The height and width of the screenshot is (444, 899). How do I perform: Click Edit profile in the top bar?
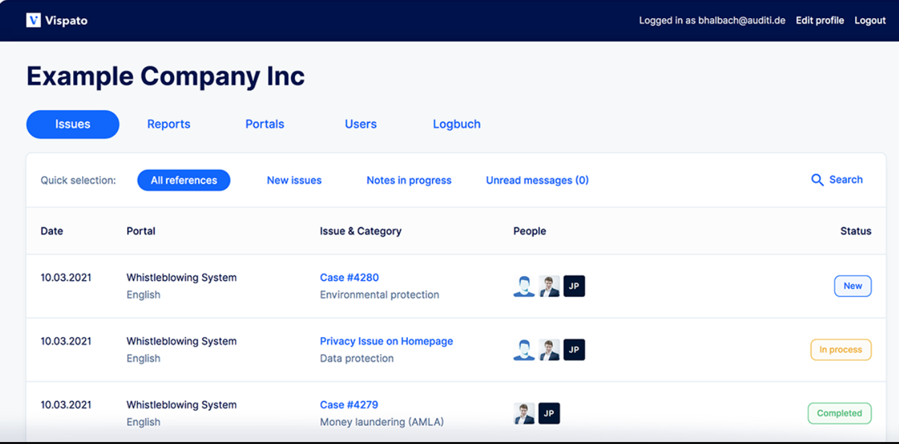click(x=819, y=20)
